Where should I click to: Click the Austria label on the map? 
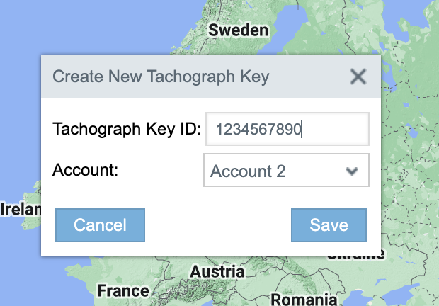217,272
